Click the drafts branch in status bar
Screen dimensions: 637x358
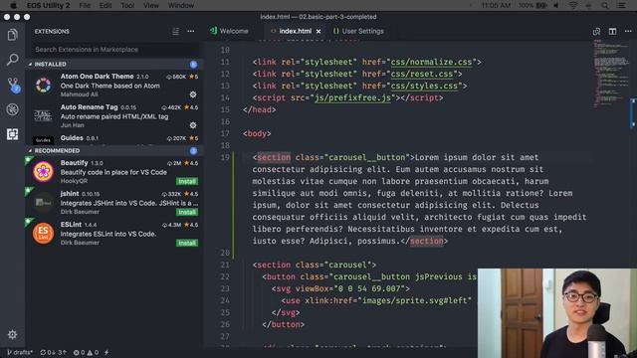click(20, 352)
